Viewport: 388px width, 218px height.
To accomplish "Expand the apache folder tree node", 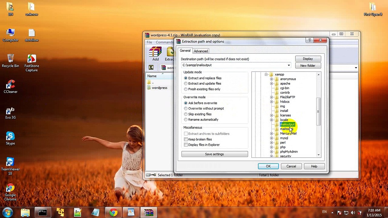I will 272,84.
